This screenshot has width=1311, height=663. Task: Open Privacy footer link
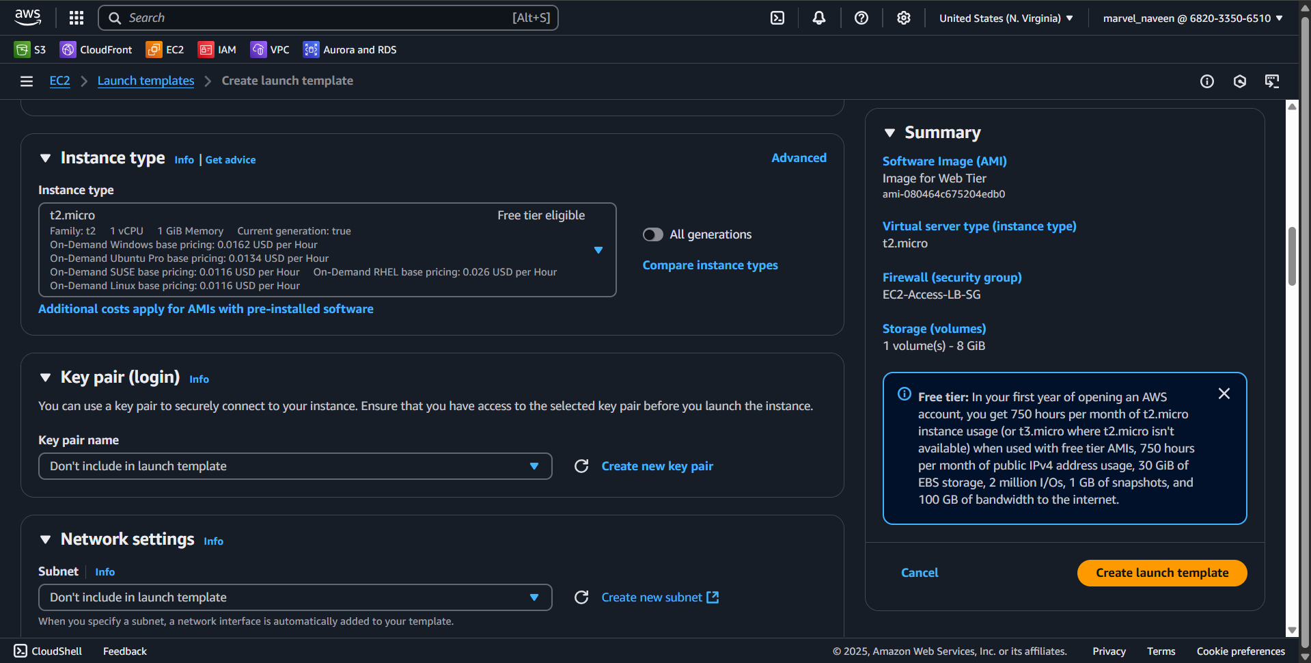[x=1109, y=651]
